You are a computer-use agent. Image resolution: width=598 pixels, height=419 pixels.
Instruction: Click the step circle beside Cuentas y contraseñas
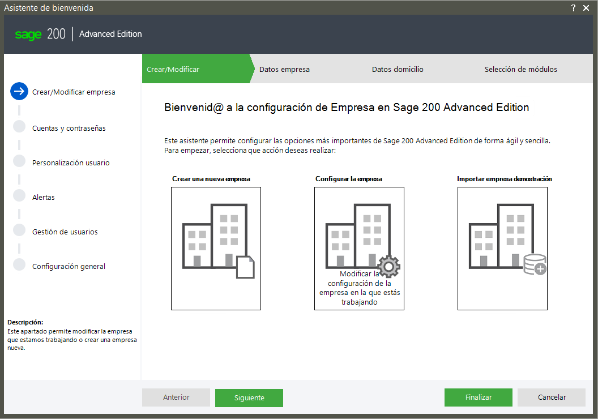[19, 127]
